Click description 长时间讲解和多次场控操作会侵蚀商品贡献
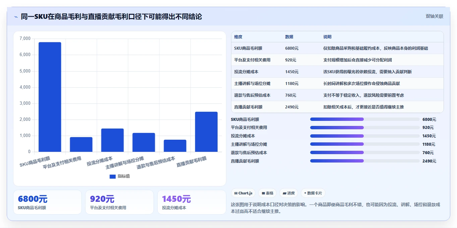 pos(361,84)
